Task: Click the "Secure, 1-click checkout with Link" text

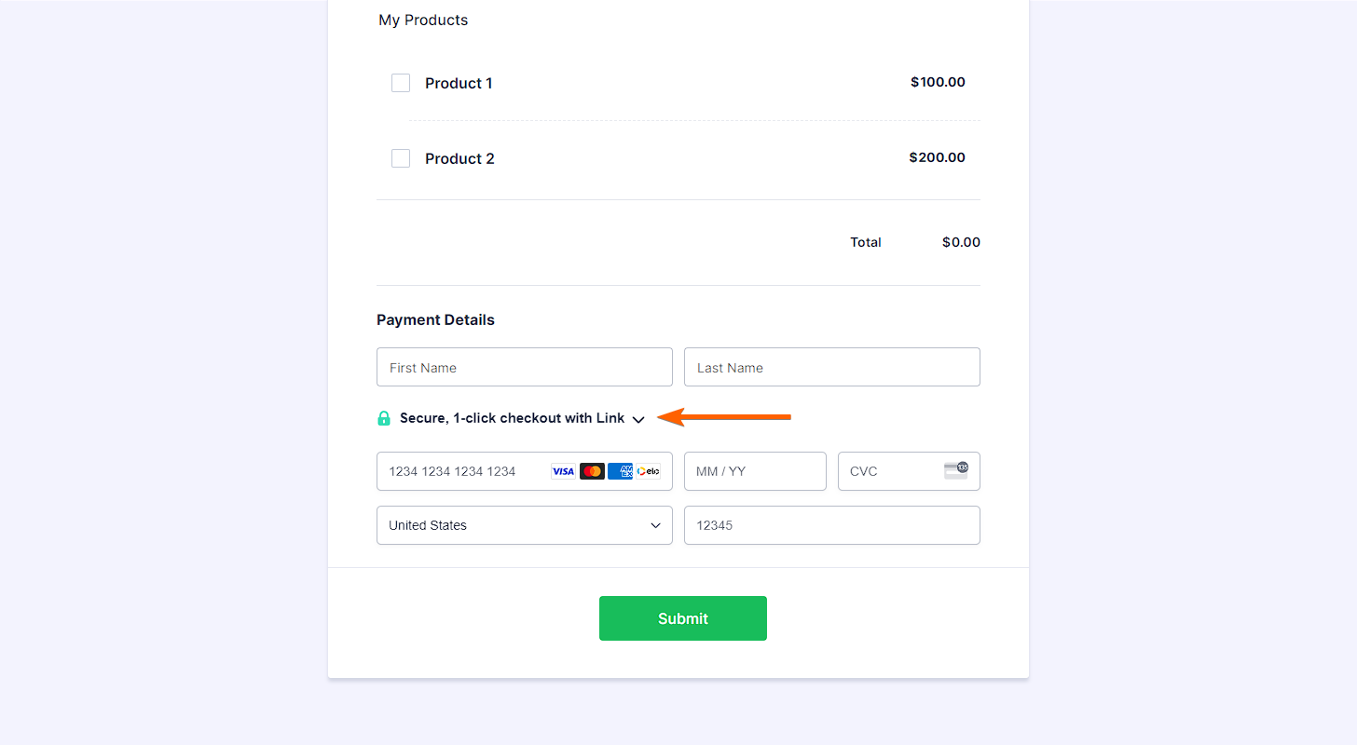Action: click(x=512, y=418)
